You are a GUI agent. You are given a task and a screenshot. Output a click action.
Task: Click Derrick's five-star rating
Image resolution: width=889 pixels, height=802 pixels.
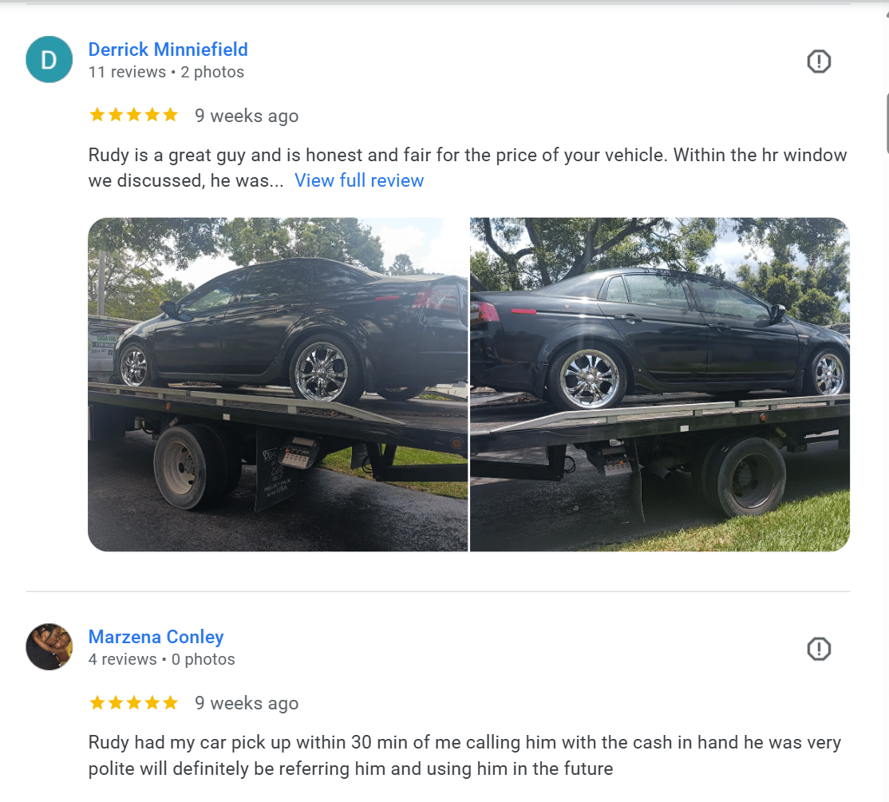(134, 115)
